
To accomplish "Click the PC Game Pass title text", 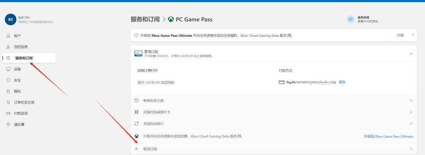I will coord(194,19).
